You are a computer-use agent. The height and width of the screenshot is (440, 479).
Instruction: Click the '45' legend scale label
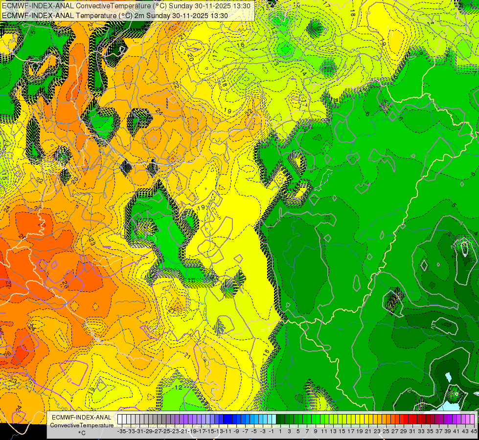[474, 432]
